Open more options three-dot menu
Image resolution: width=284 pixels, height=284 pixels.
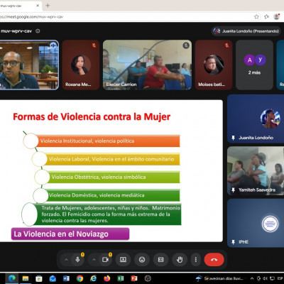196,260
